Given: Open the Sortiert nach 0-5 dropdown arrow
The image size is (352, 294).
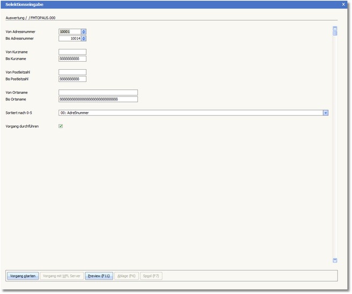Looking at the screenshot, I should 326,113.
